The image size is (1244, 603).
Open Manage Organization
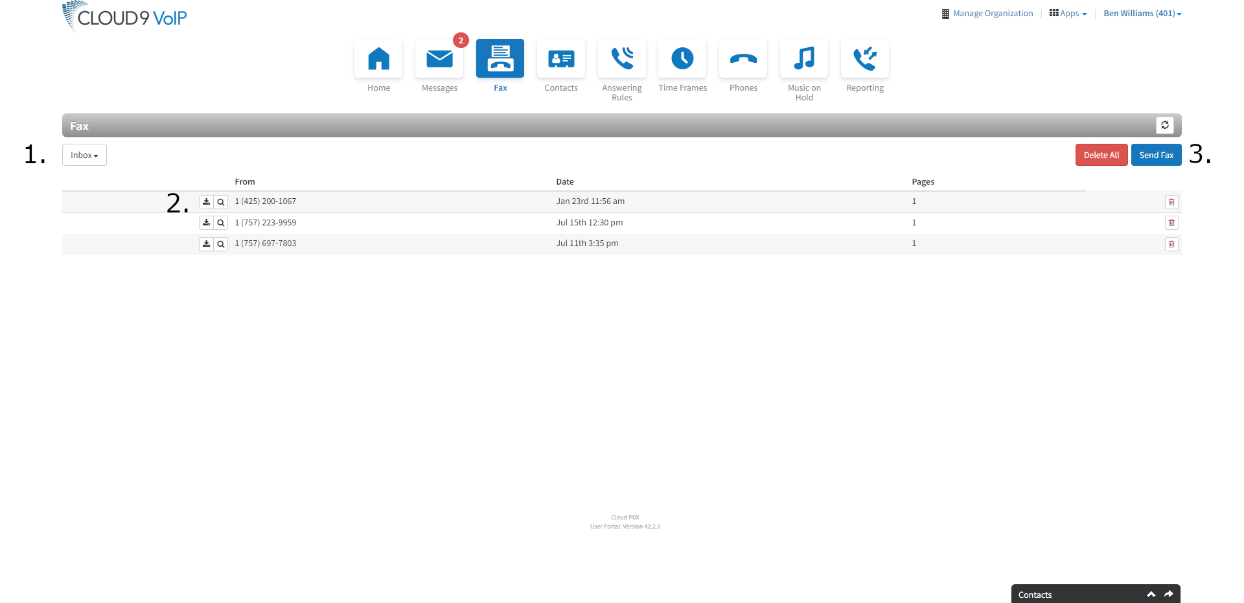coord(992,13)
